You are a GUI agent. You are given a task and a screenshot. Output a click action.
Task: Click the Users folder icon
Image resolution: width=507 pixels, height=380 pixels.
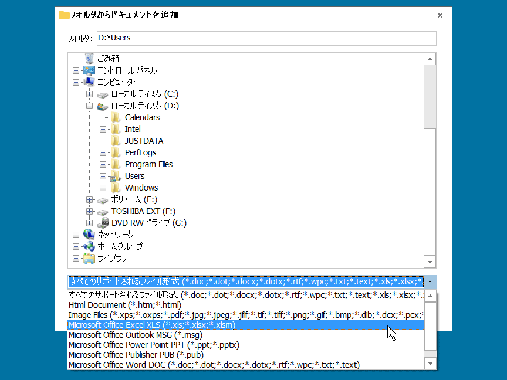[x=116, y=176]
